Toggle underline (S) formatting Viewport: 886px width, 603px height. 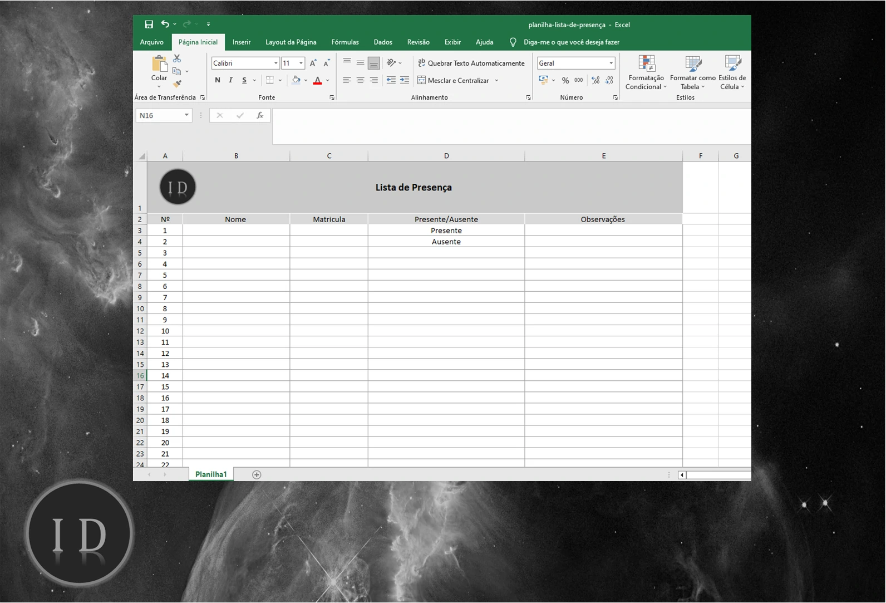click(244, 80)
